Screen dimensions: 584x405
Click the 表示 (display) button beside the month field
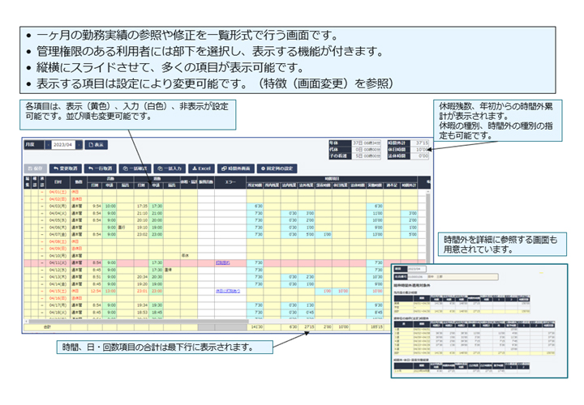(96, 145)
